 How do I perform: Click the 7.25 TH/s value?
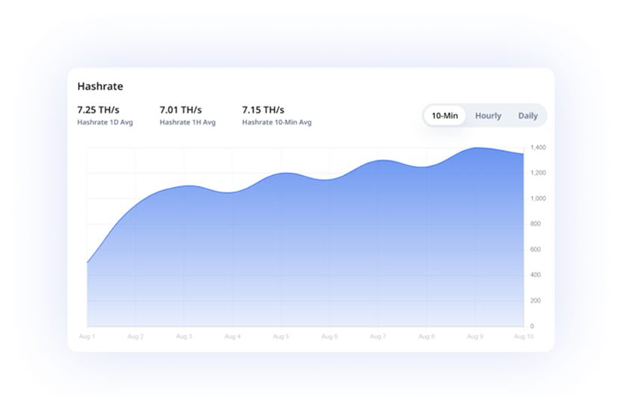coord(98,110)
